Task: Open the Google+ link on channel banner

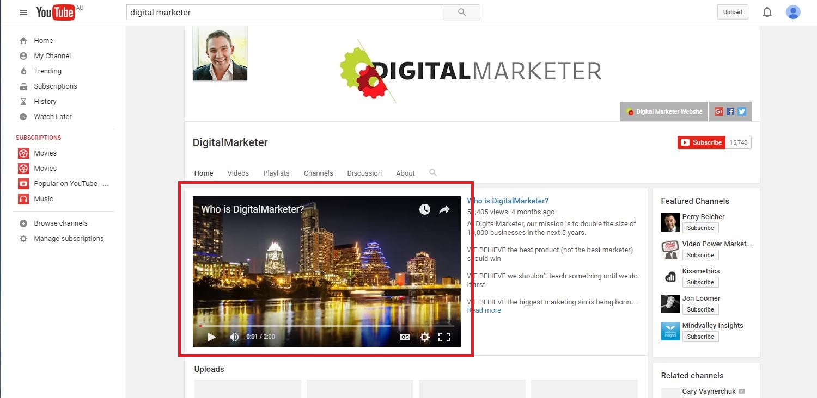Action: [719, 111]
